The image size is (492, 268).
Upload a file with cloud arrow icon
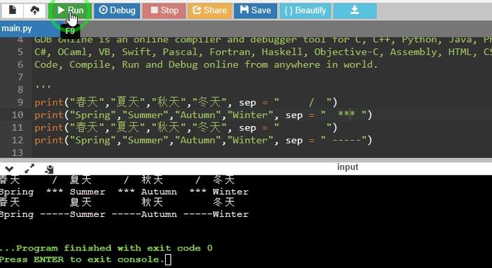pyautogui.click(x=35, y=10)
